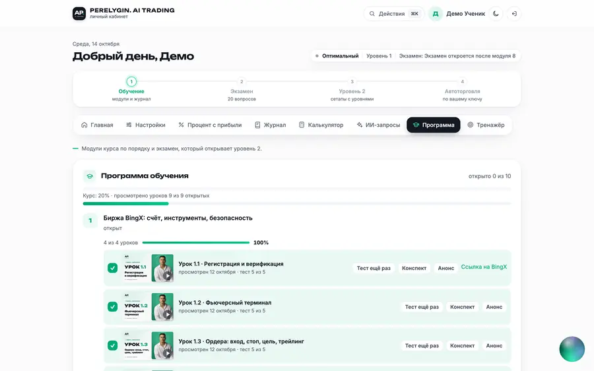Click the search magnifier icon
This screenshot has height=371, width=594.
(x=372, y=14)
